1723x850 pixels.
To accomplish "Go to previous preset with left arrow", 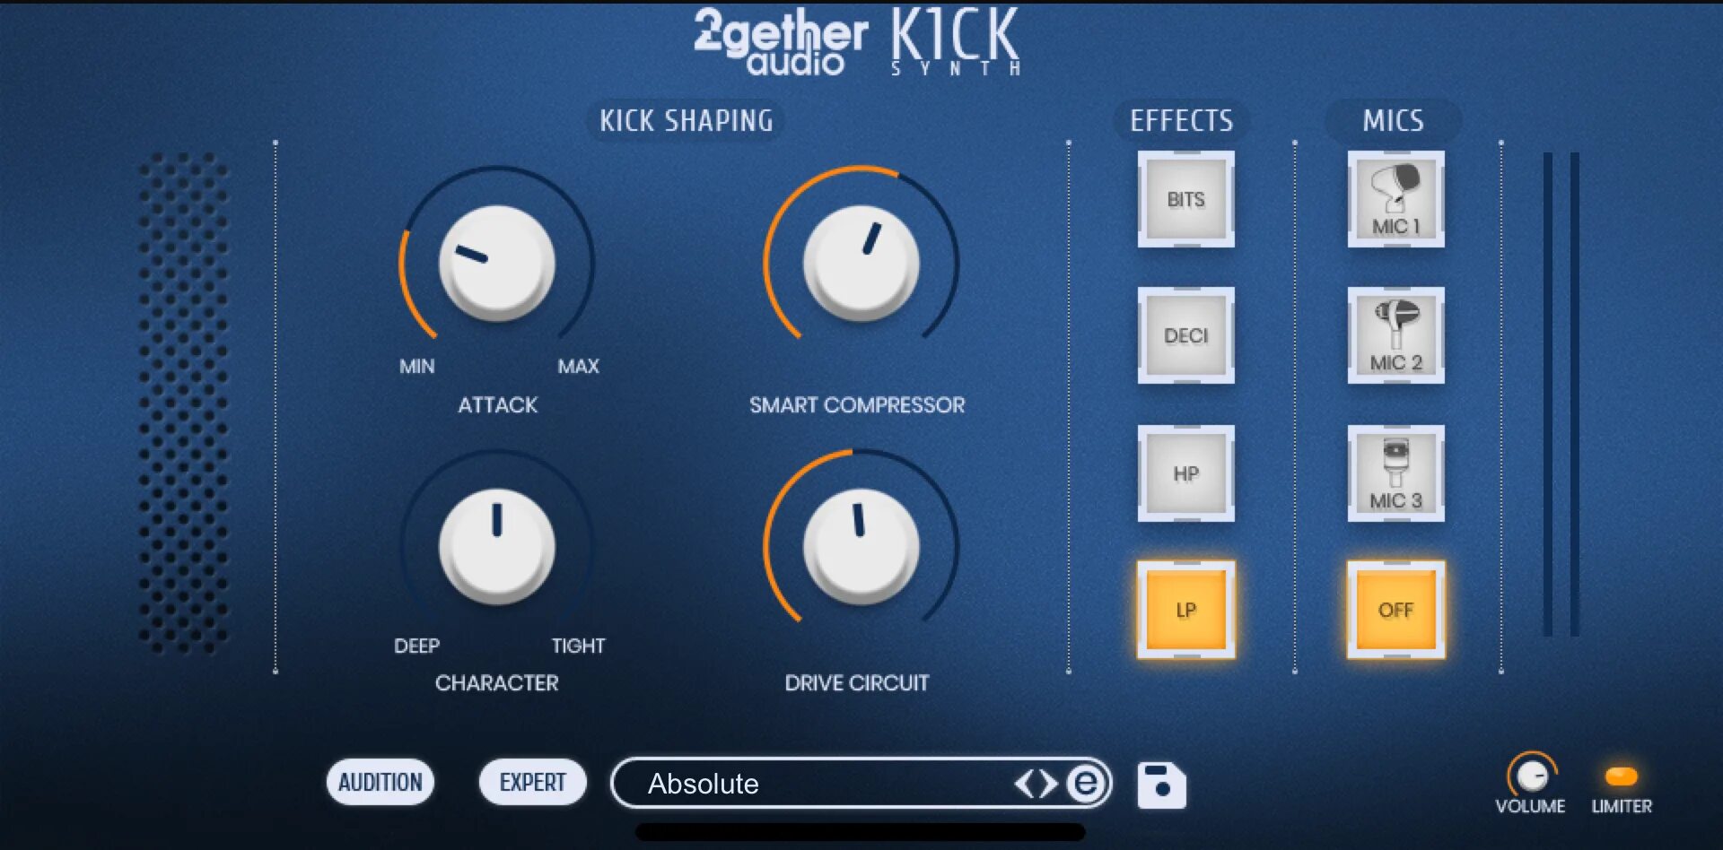I will coord(1025,784).
